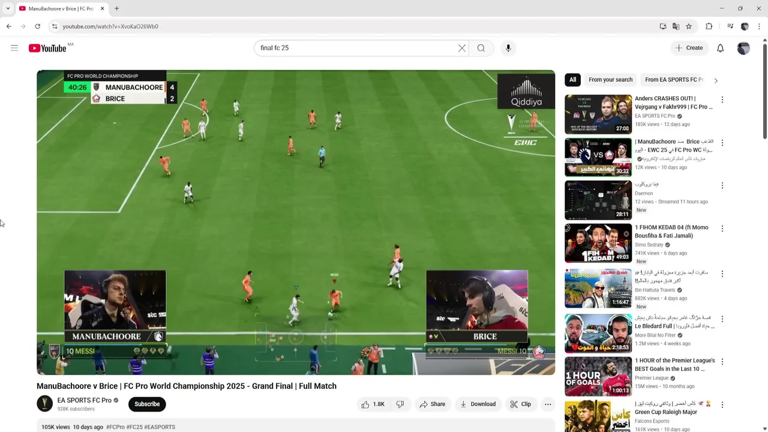The image size is (768, 432).
Task: Open options for '1 FIHOM KEDAB 04'
Action: pos(722,229)
